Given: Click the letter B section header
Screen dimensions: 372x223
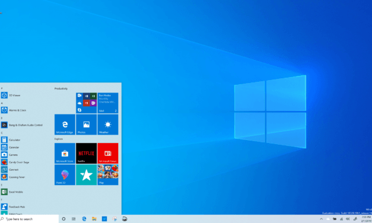Looking at the screenshot, I should pyautogui.click(x=2, y=118).
